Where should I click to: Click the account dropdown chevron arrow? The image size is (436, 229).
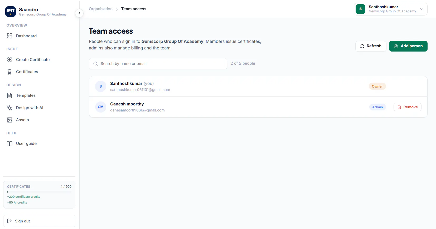(422, 9)
